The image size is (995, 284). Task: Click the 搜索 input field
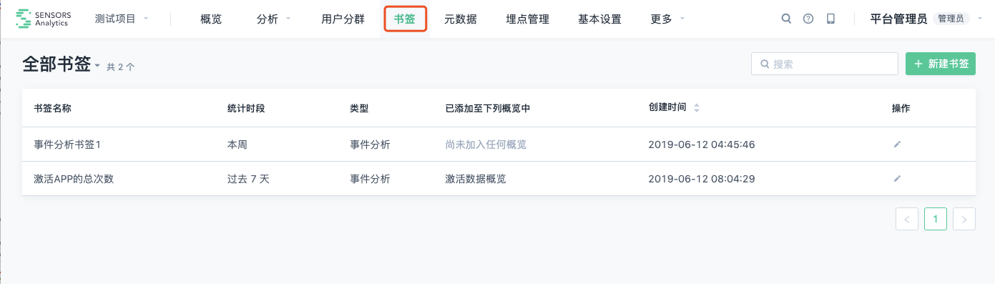[825, 64]
